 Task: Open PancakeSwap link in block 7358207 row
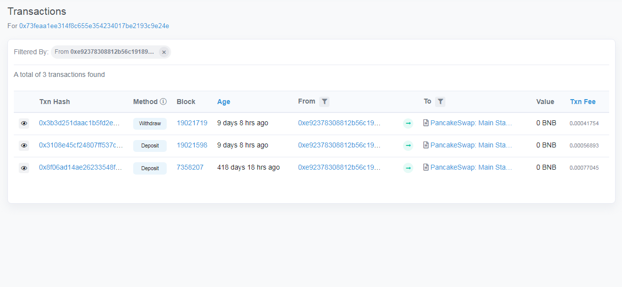(471, 167)
